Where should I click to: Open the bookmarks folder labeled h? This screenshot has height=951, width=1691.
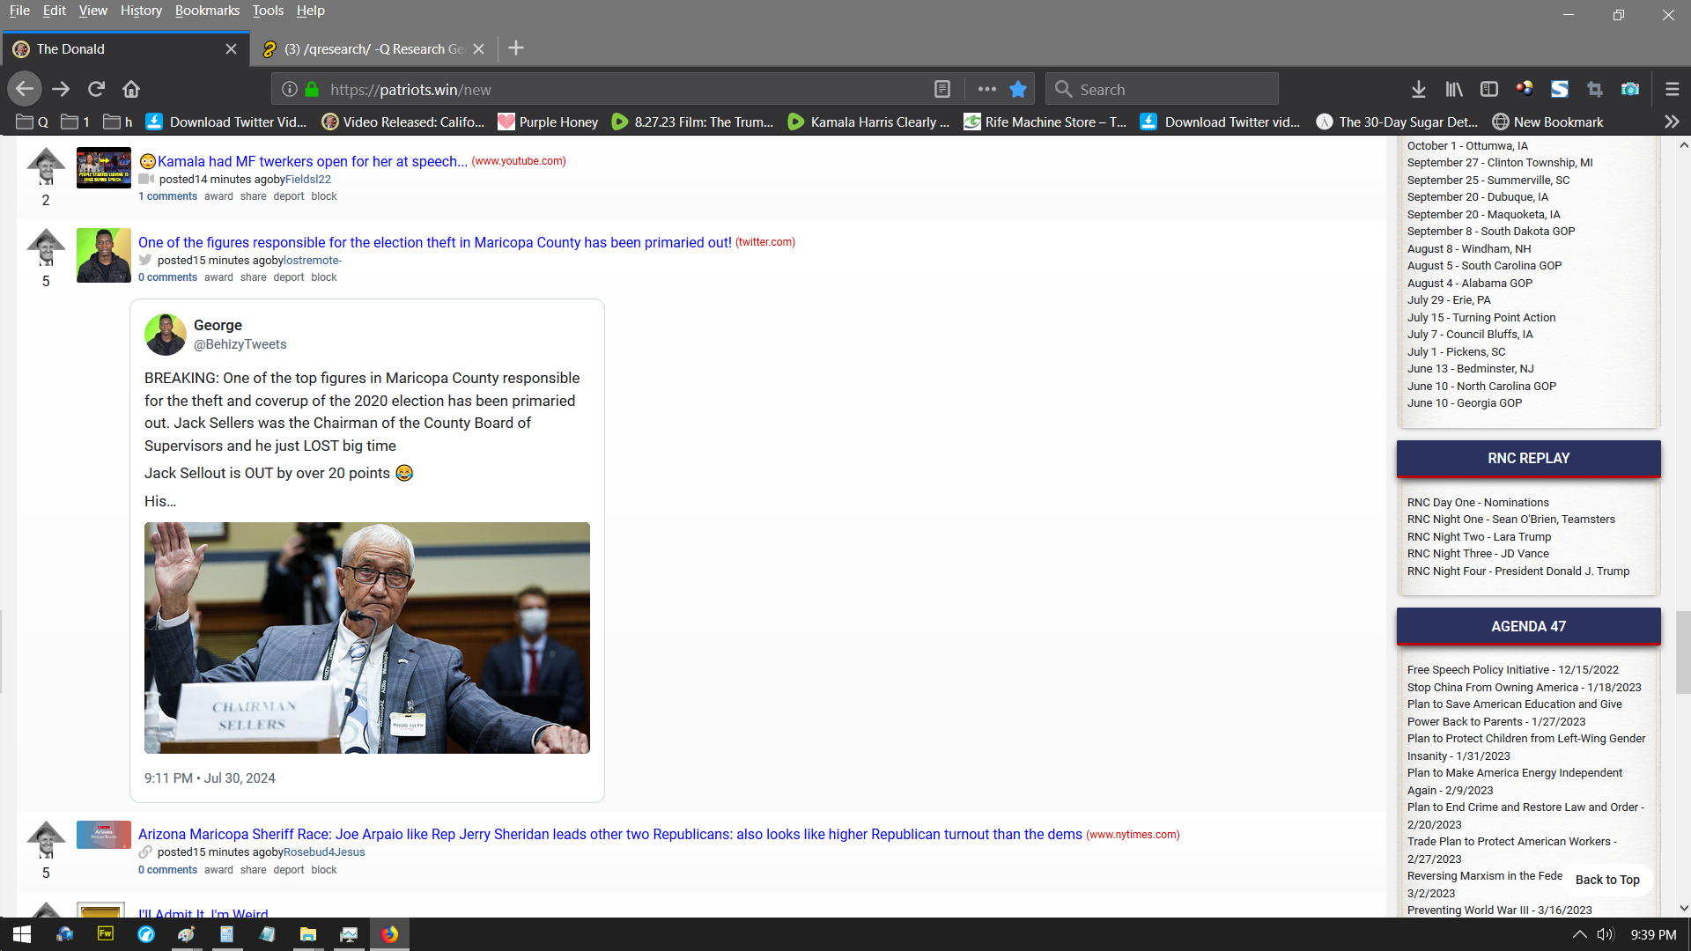click(x=118, y=122)
